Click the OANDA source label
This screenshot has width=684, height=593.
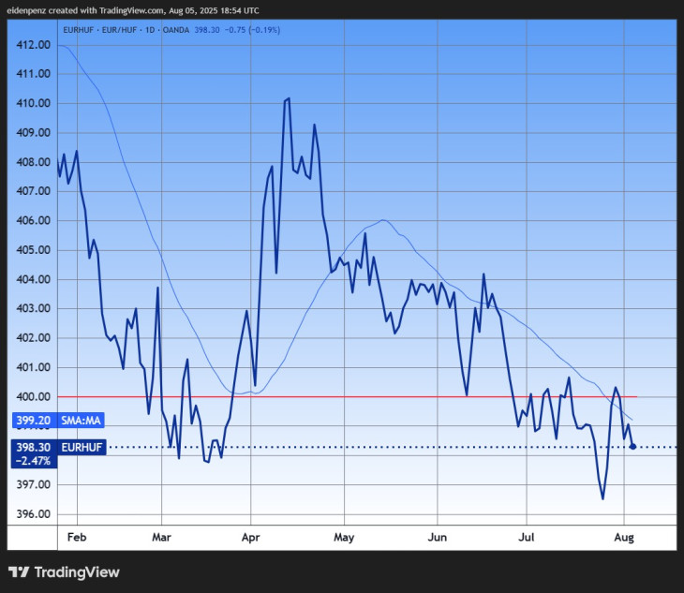coord(176,30)
